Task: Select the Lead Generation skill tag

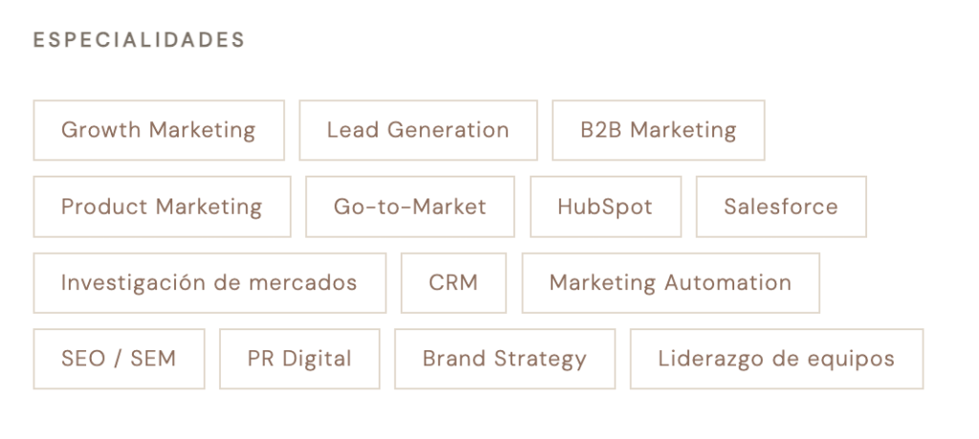Action: tap(418, 130)
